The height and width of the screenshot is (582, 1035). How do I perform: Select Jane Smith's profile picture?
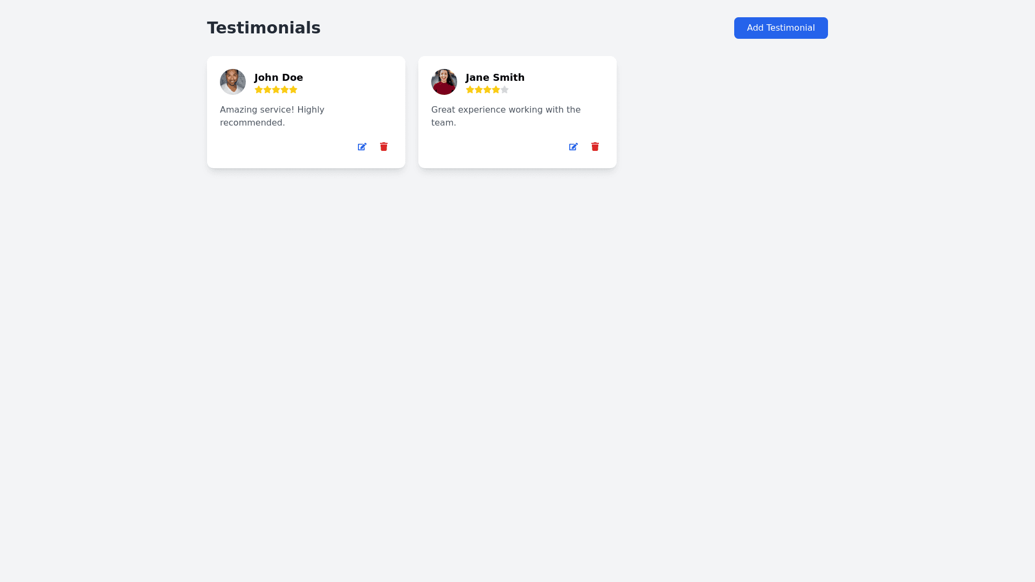coord(444,82)
